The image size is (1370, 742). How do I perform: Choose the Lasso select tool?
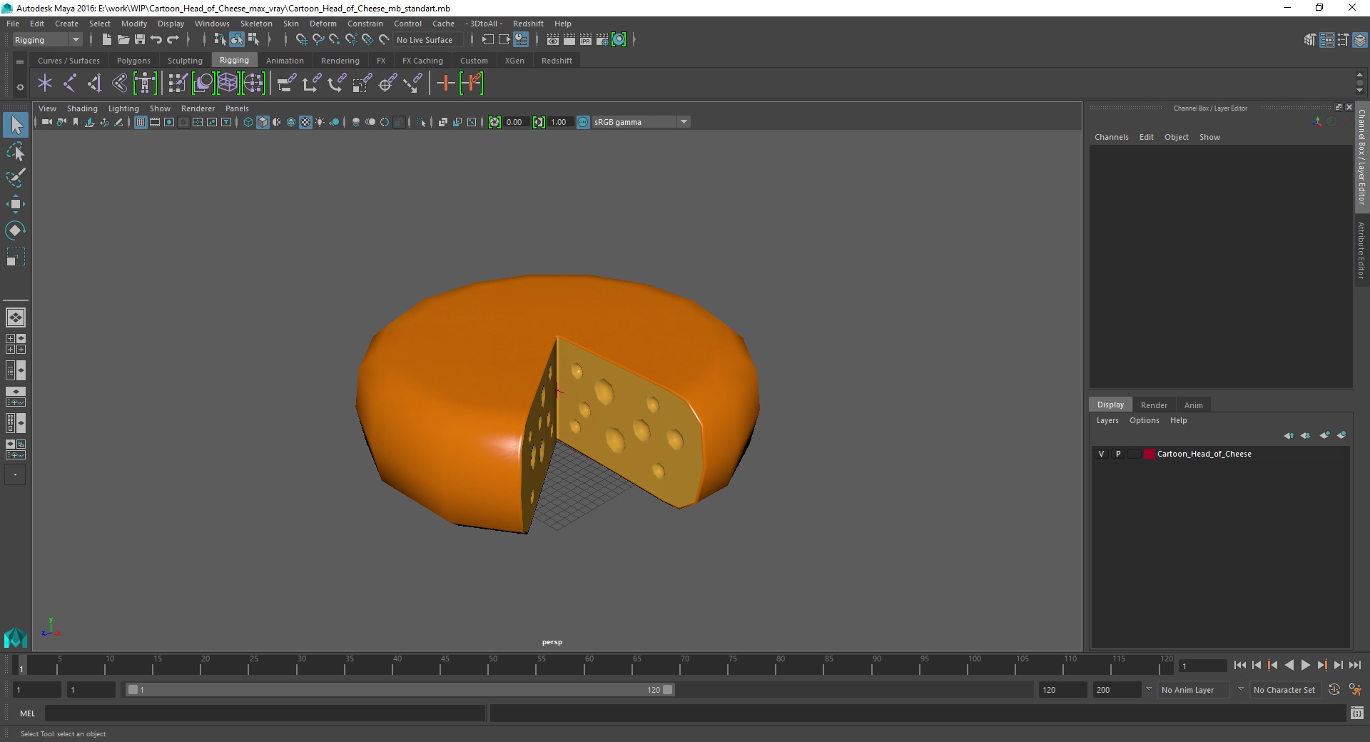coord(15,151)
